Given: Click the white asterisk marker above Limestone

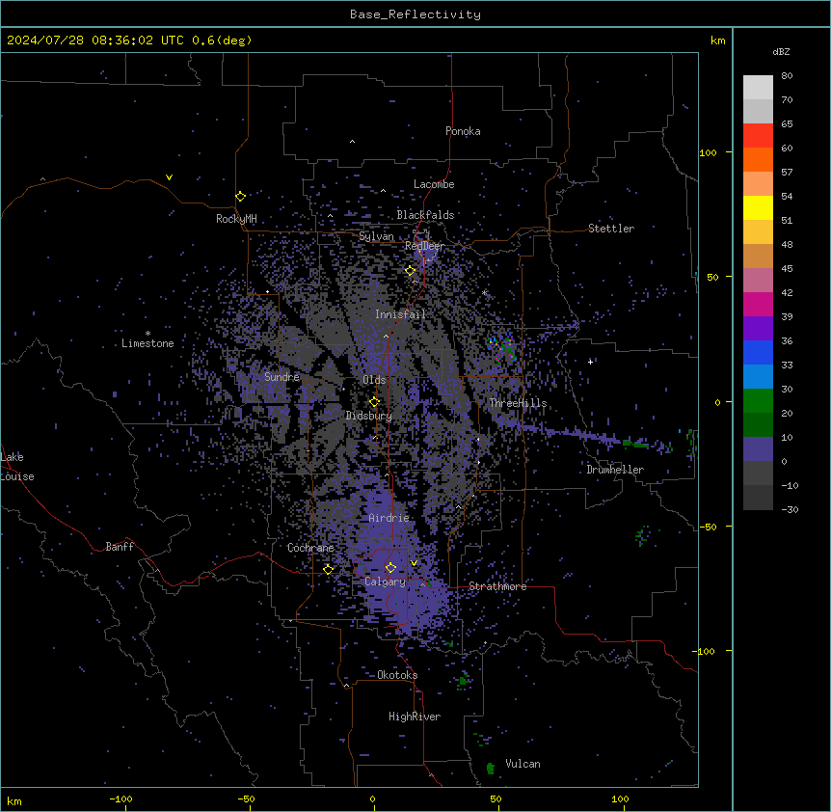Looking at the screenshot, I should [147, 334].
